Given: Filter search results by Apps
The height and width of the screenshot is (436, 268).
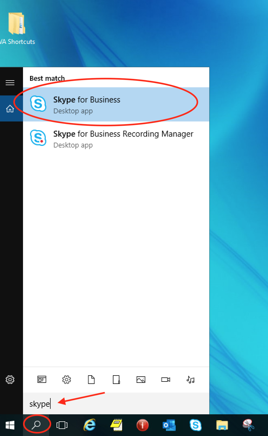Looking at the screenshot, I should click(x=42, y=380).
